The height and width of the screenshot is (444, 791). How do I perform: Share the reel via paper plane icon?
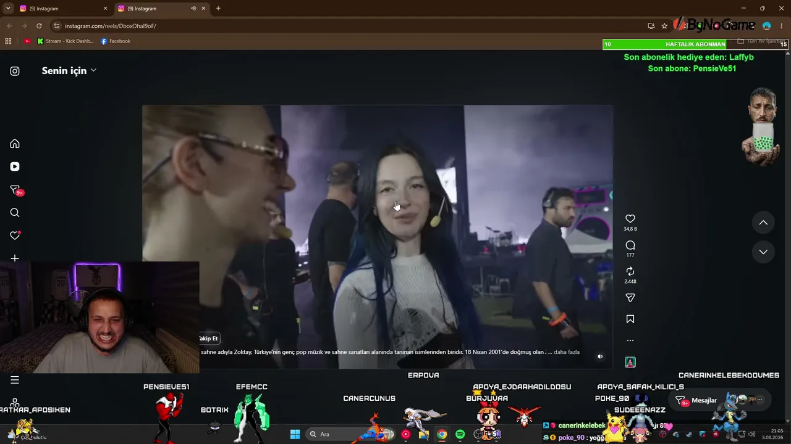[630, 298]
